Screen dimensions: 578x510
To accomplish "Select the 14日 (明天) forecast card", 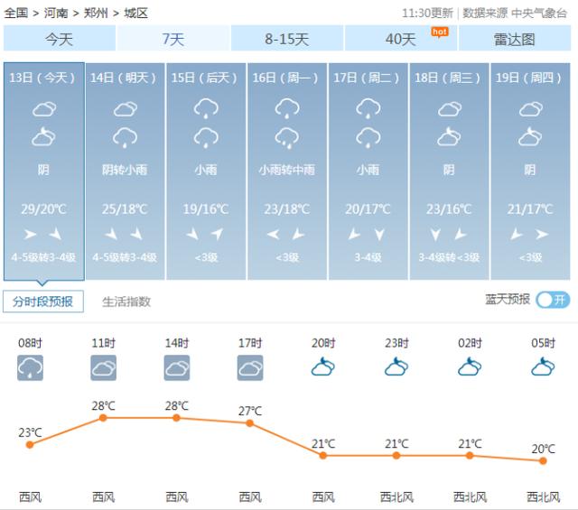I will [x=125, y=172].
